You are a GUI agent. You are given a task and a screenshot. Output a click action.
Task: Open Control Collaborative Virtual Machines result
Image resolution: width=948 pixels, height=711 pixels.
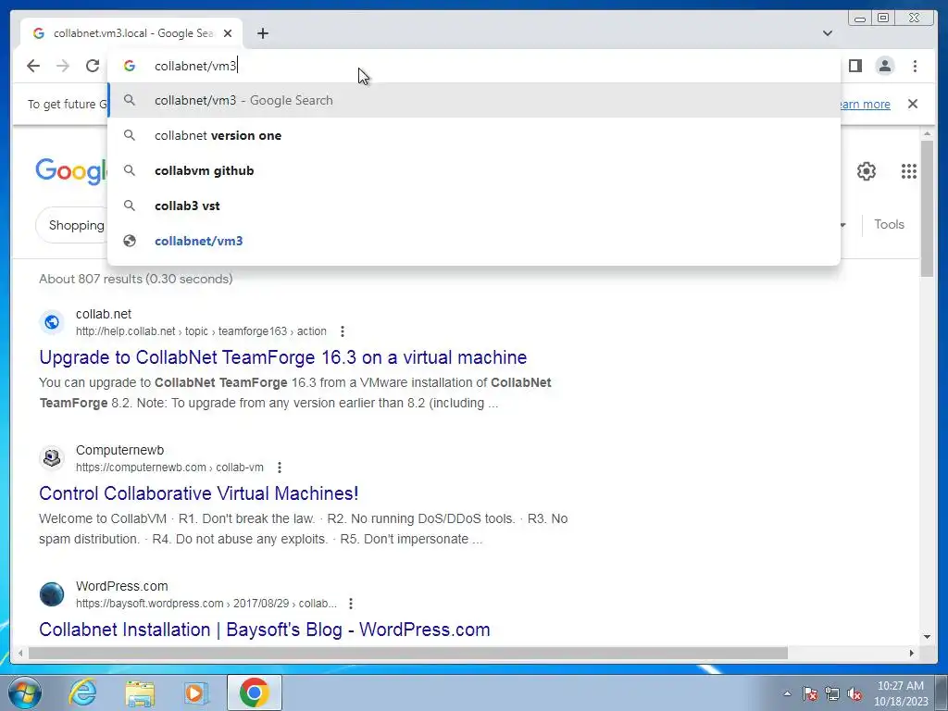pyautogui.click(x=198, y=493)
